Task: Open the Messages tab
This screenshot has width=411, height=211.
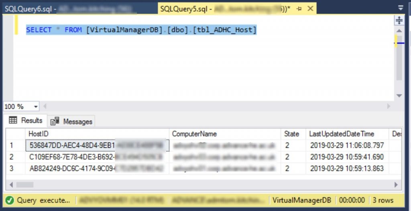Action: pos(71,122)
